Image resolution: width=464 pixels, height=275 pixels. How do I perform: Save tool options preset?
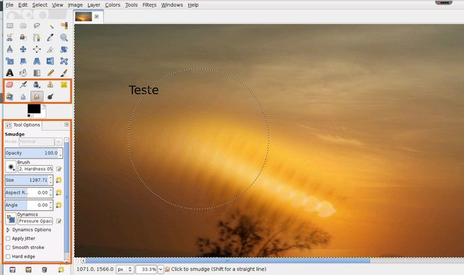(12, 270)
